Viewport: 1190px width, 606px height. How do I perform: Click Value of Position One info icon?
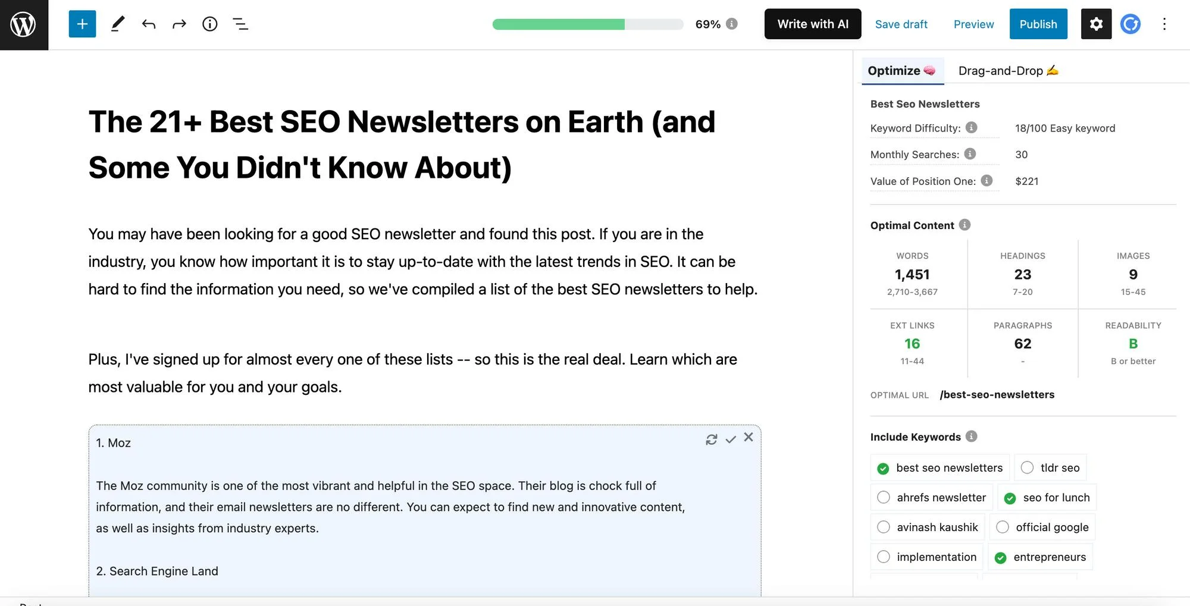987,180
